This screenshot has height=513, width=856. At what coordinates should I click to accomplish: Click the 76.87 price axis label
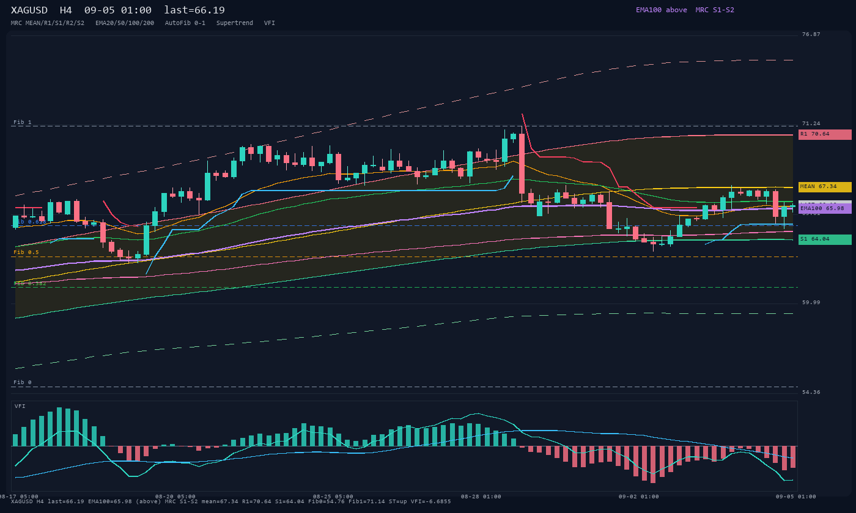pos(811,34)
